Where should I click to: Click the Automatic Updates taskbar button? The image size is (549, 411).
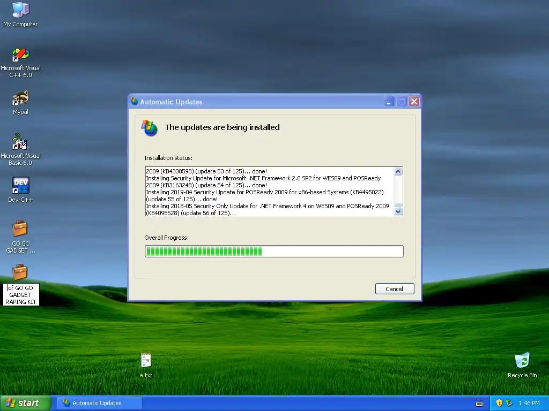(x=100, y=403)
